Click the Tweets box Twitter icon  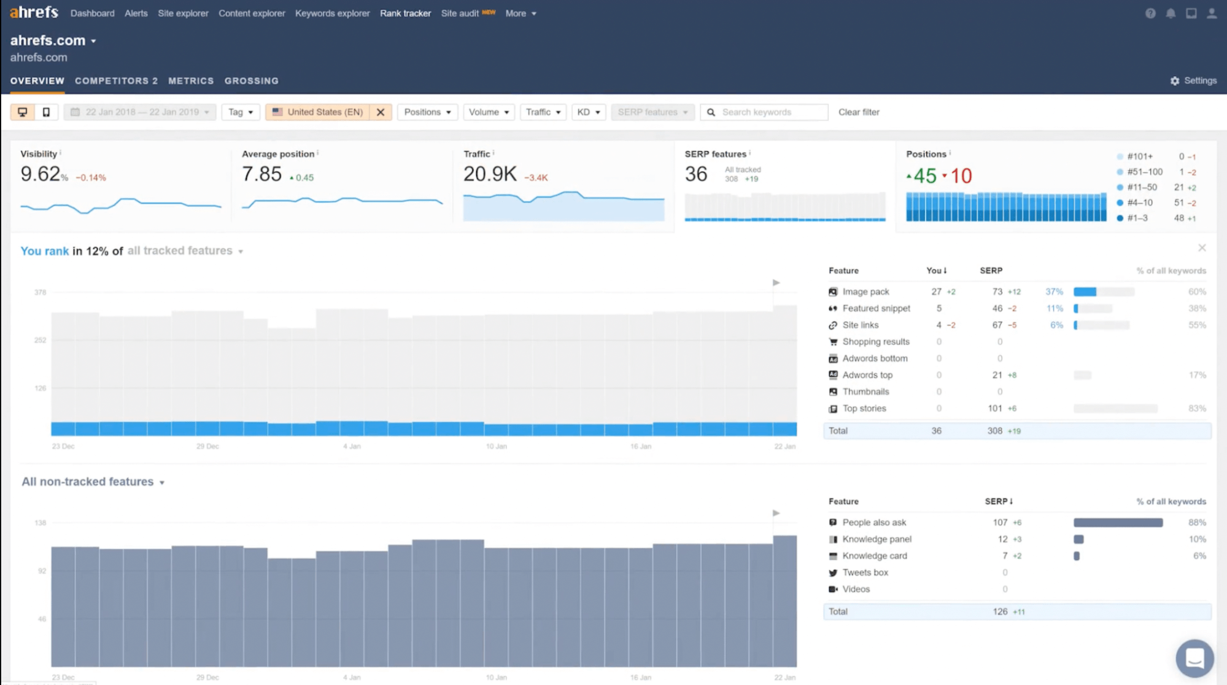click(x=833, y=573)
